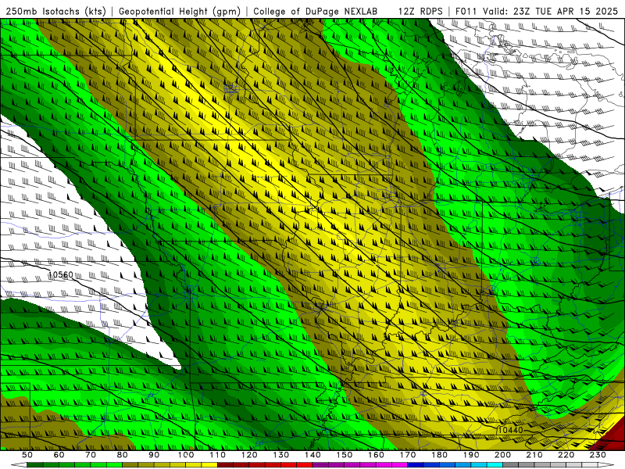Click the 60 label on the color scale

pyautogui.click(x=59, y=455)
